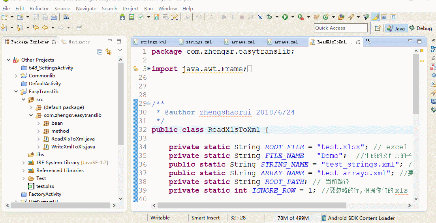Viewport: 436px width, 223px height.
Task: Click the New wizard toolbar icon
Action: [4, 17]
